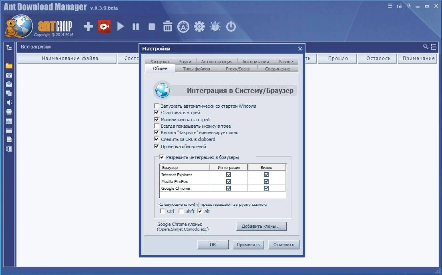Switch to the Типы файлов tab
This screenshot has height=275, width=442.
(197, 69)
